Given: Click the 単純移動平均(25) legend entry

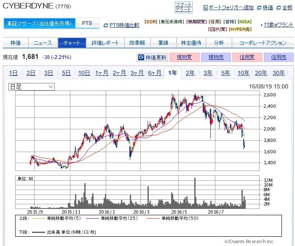Looking at the screenshot, I should [112, 218].
